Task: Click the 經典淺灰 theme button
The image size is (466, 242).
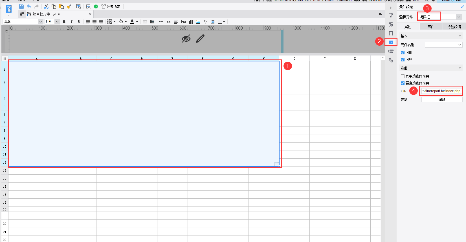Action: pos(111,6)
